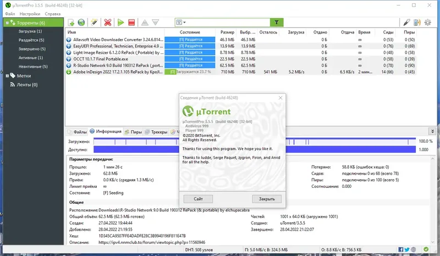Click the Remote phone icon in toolbar

click(x=417, y=23)
